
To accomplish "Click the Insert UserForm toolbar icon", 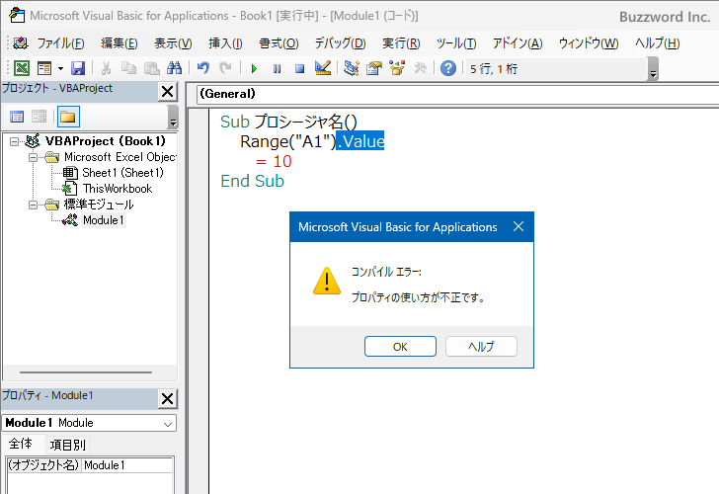I will 44,68.
